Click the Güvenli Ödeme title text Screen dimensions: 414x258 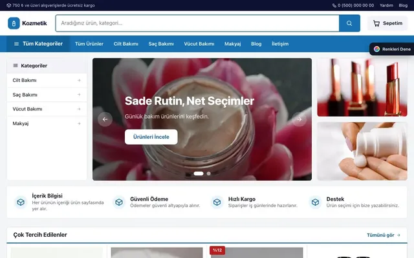click(x=149, y=199)
